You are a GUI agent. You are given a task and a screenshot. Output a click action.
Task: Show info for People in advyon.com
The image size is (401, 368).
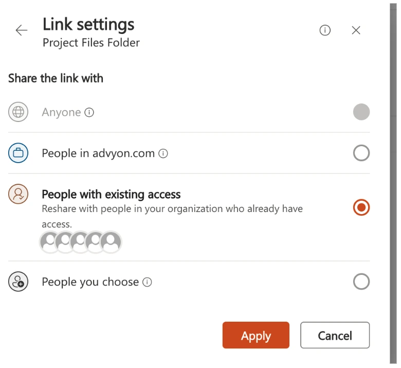[163, 153]
